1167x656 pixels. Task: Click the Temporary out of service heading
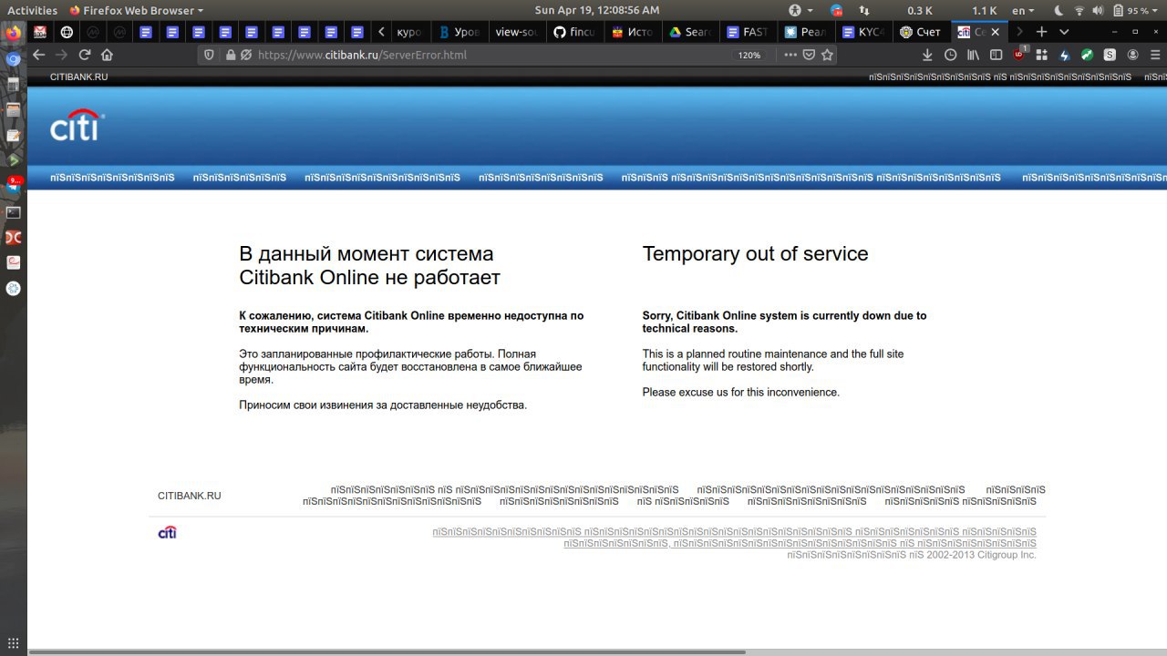(x=755, y=254)
